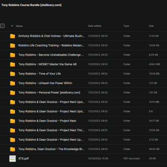Click the folder icon in the 707.0 MB row

coord(13,102)
